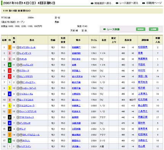Open trainer 西園正都 link
The image size is (164, 150).
(x=143, y=117)
